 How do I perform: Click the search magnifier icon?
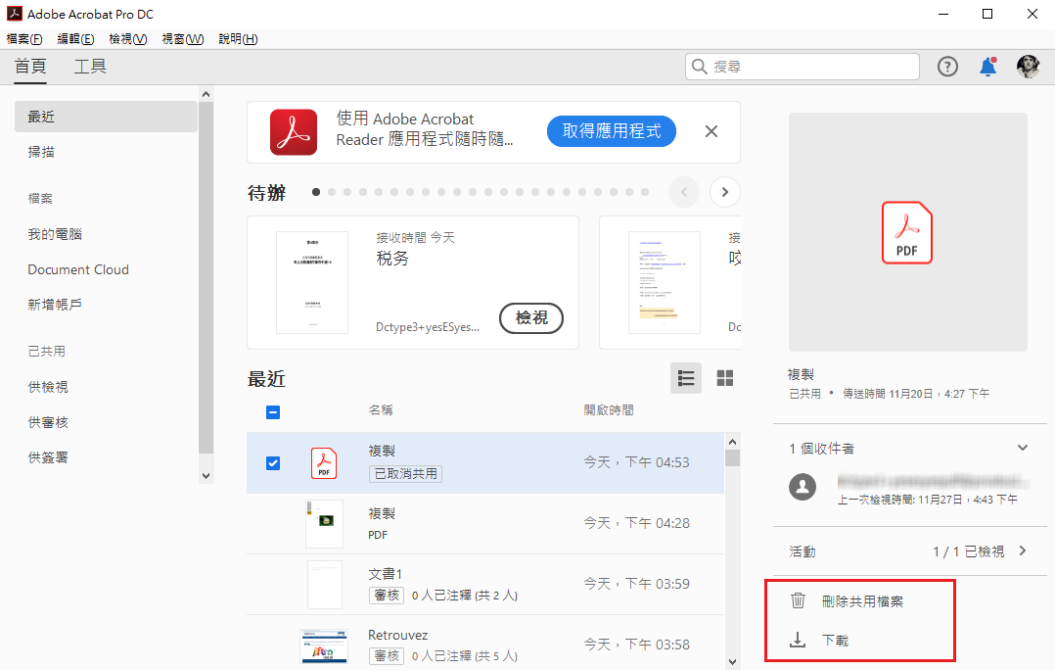[x=700, y=67]
